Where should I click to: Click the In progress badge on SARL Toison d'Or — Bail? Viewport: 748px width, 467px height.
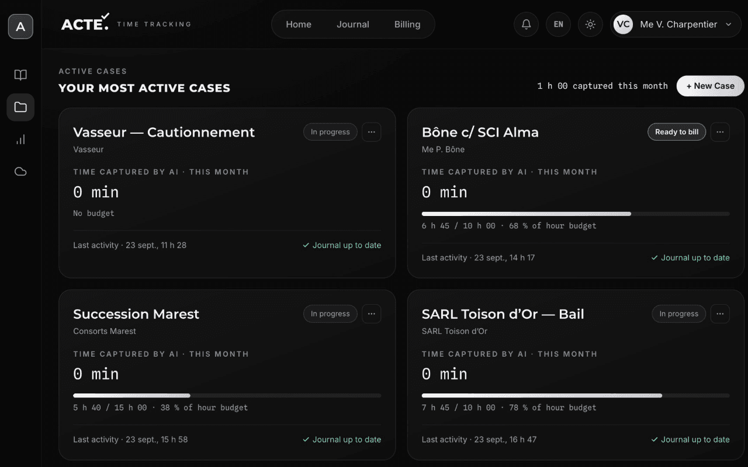click(678, 313)
